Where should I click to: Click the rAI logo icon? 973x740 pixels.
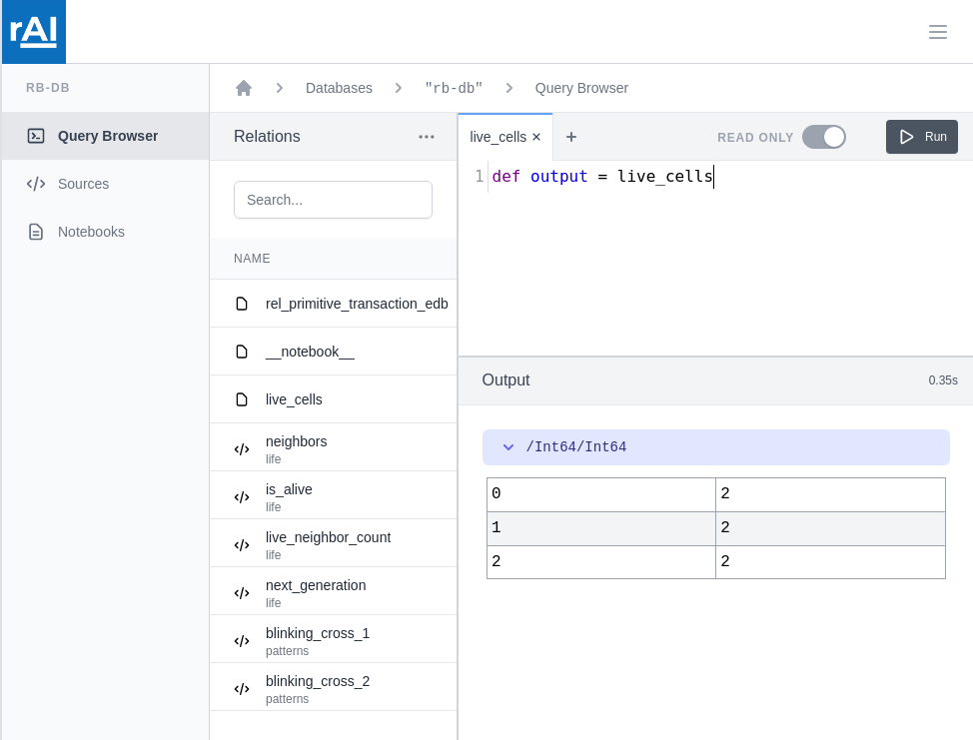point(33,32)
